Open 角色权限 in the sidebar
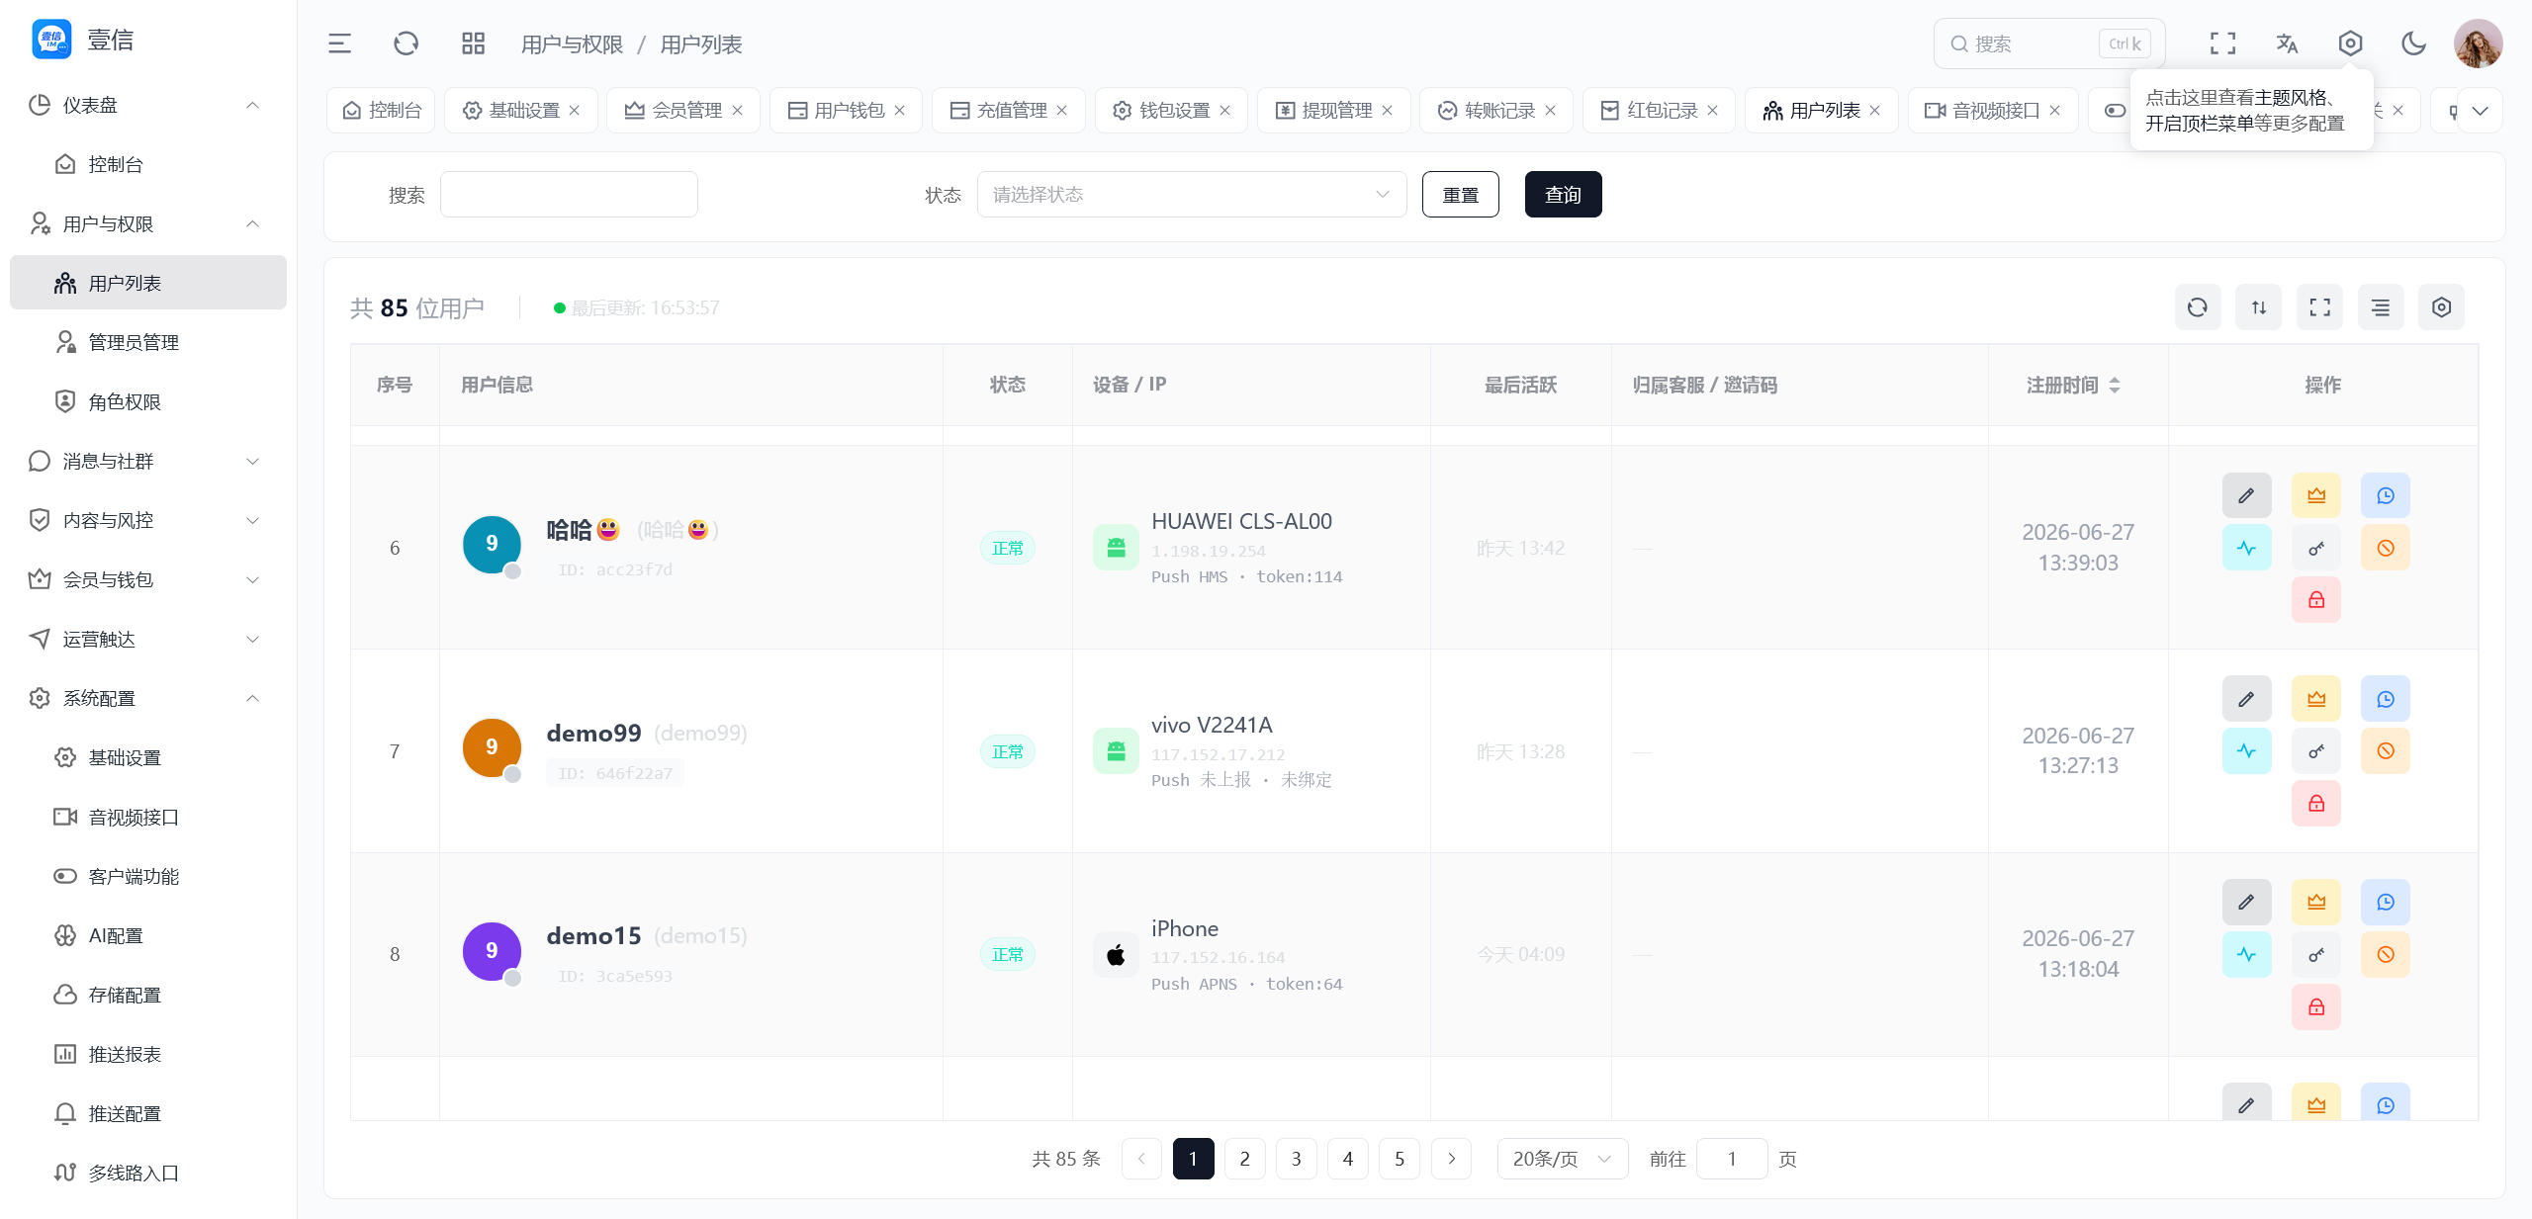This screenshot has height=1219, width=2532. point(148,401)
